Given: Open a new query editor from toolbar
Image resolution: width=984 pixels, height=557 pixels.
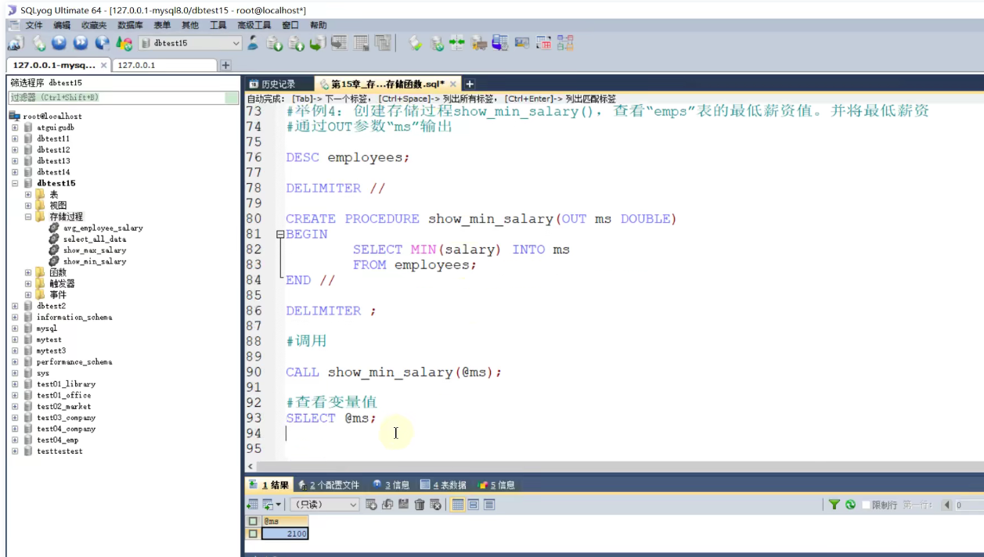Looking at the screenshot, I should coord(38,44).
